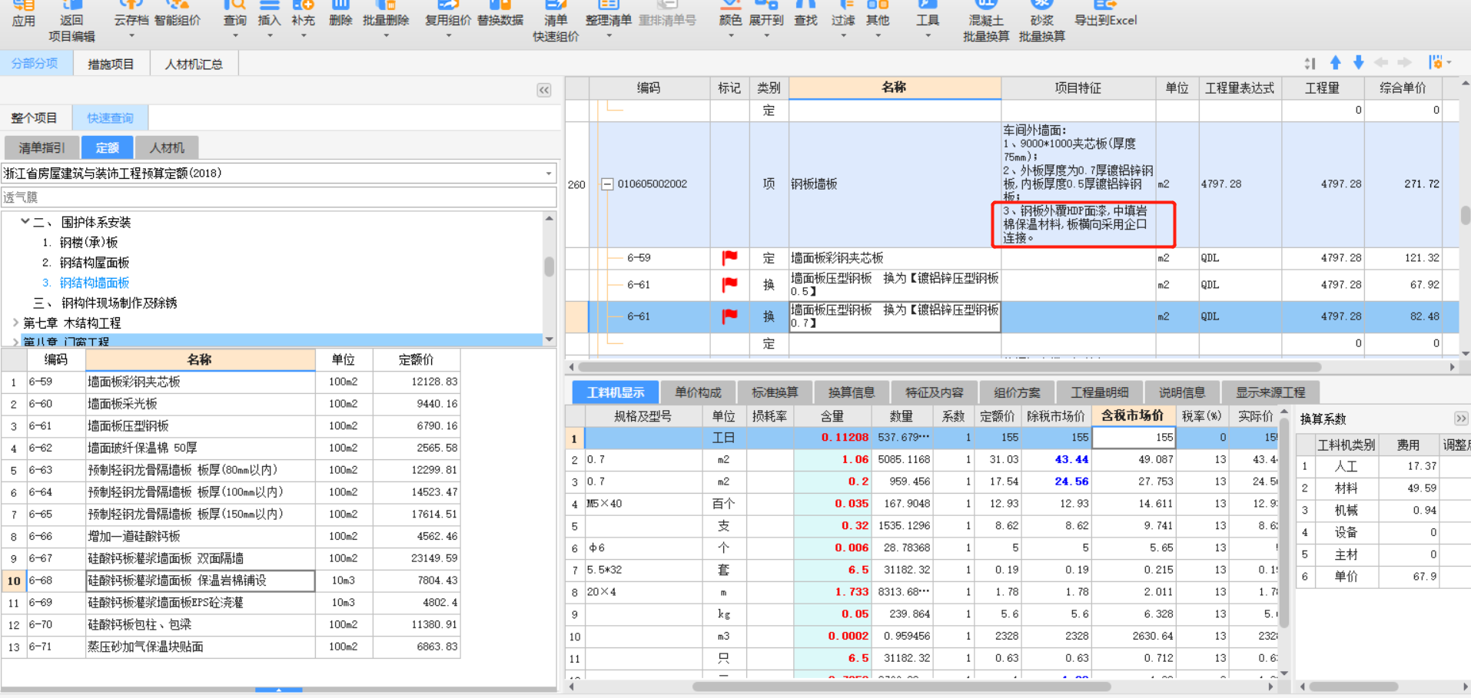1471x698 pixels.
Task: Open the 工程量明细 tab
Action: tap(1100, 392)
